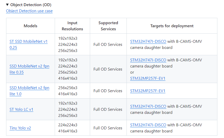224x138 pixels.
Task: Click the Input Resolutions column header
Action: [72, 26]
